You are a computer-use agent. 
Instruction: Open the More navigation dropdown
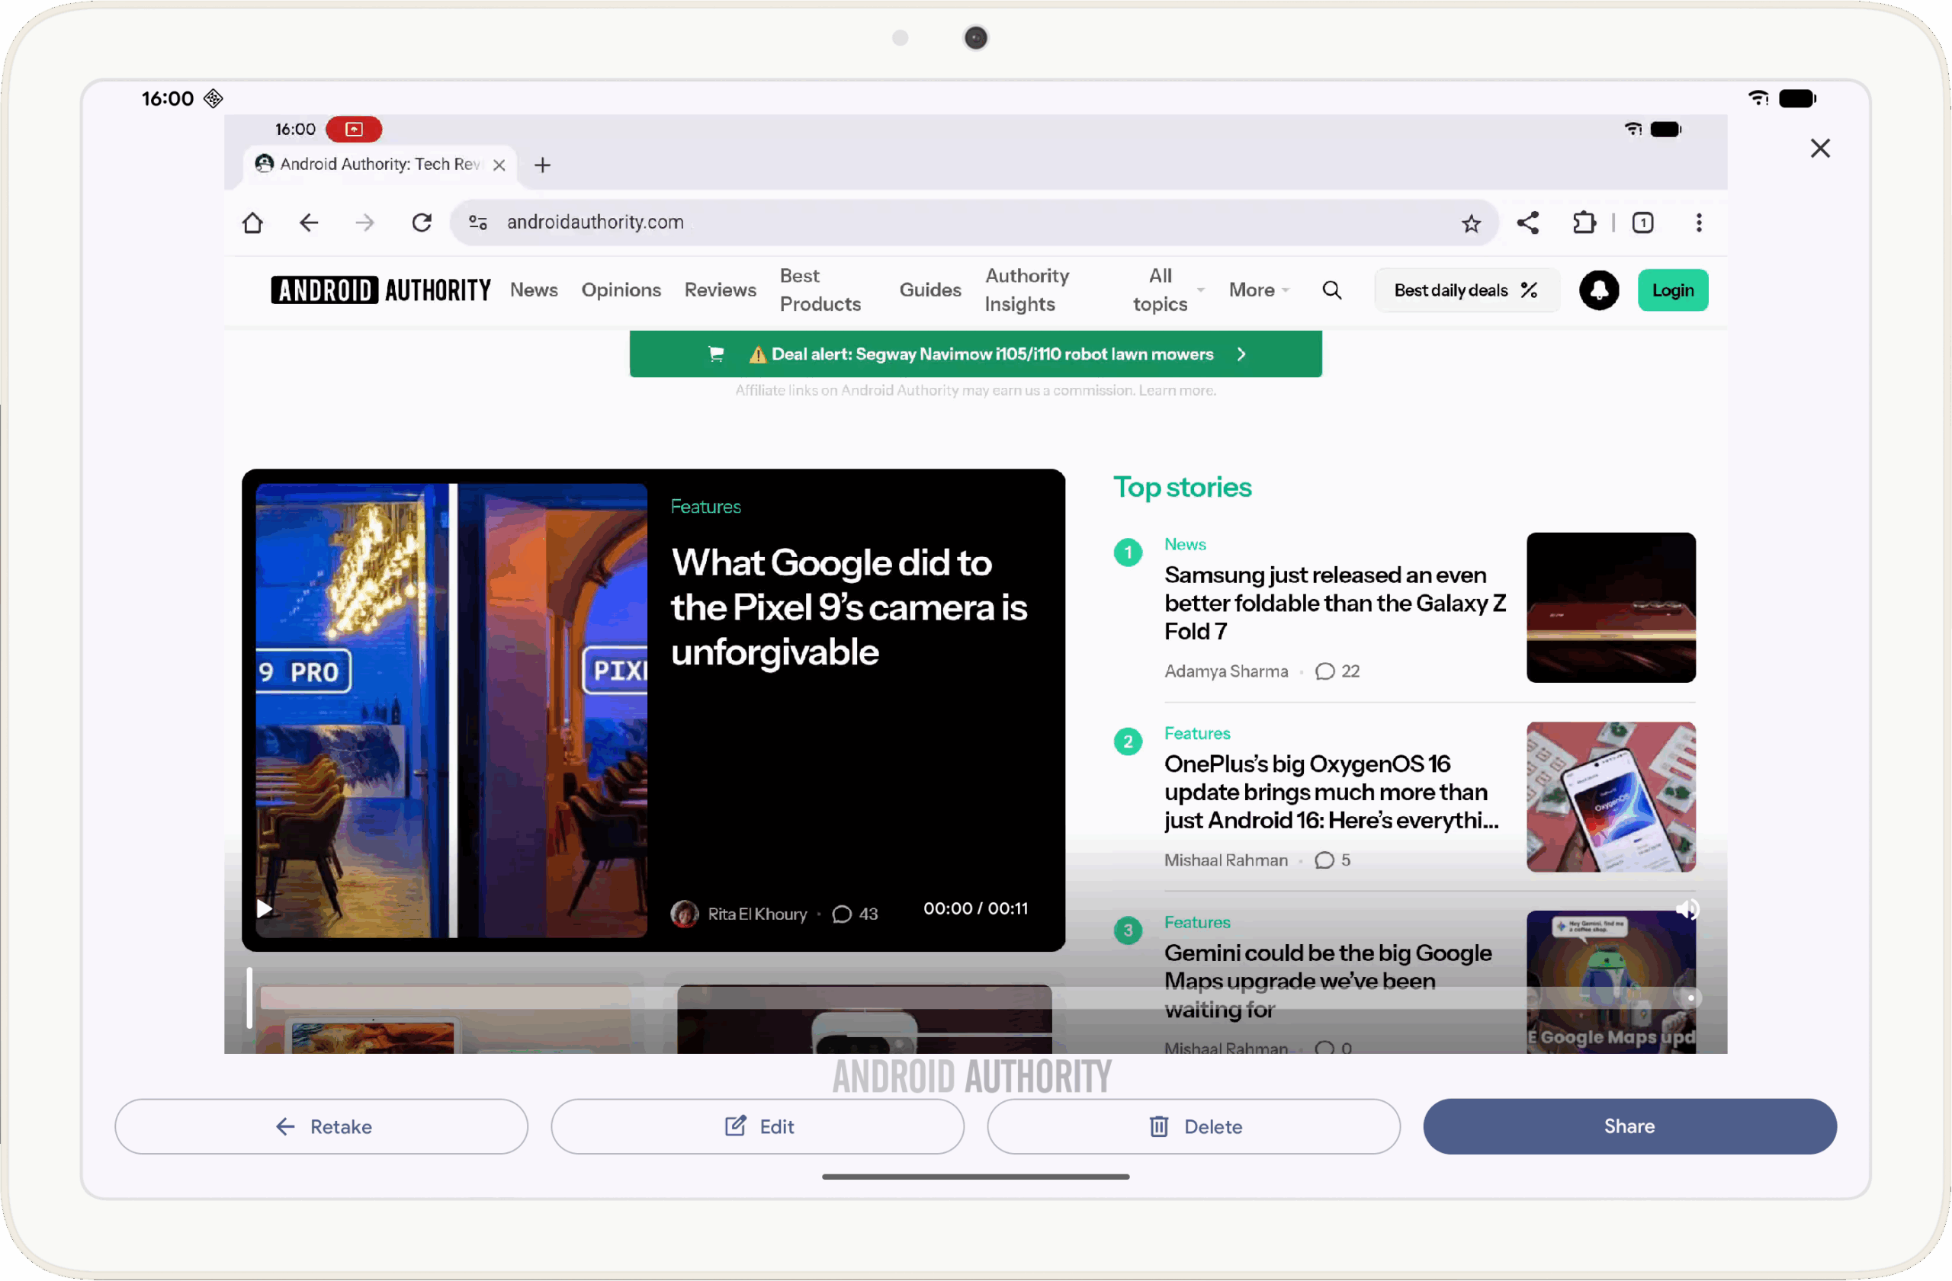pos(1259,290)
